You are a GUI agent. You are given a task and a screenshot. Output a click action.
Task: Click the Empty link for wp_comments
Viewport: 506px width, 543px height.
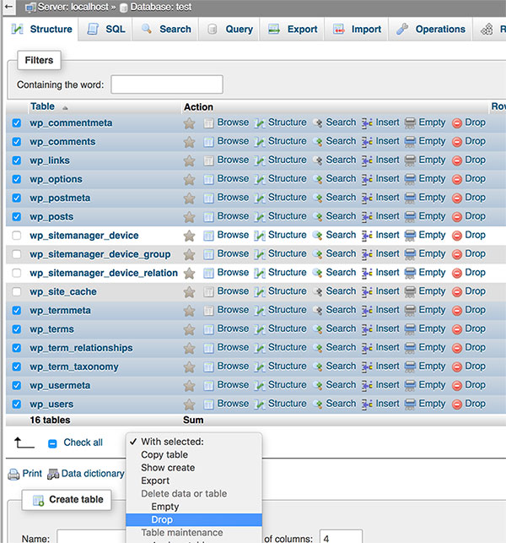coord(432,141)
